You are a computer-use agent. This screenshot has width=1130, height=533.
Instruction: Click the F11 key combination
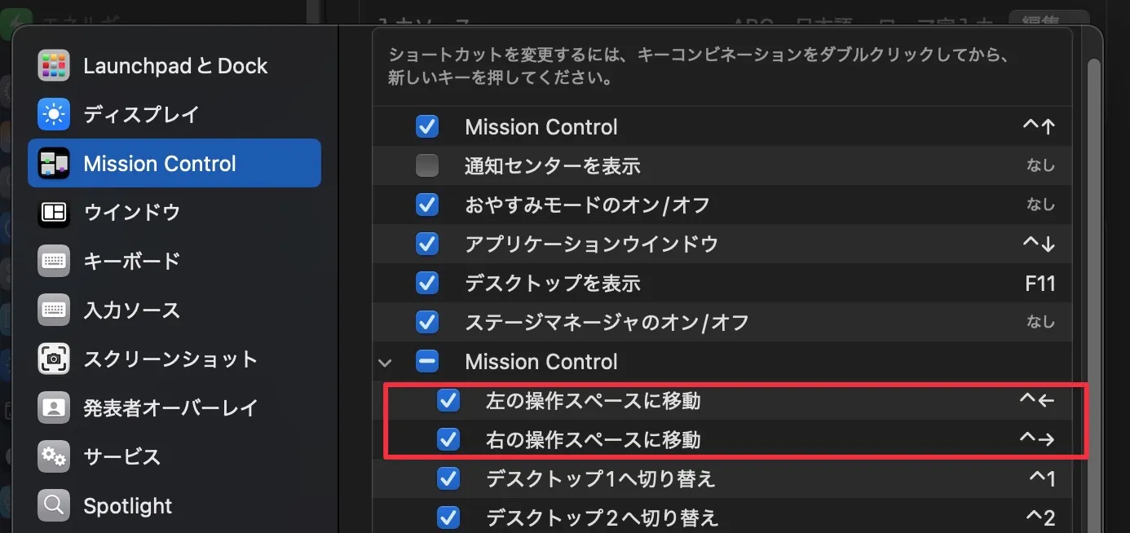1040,284
